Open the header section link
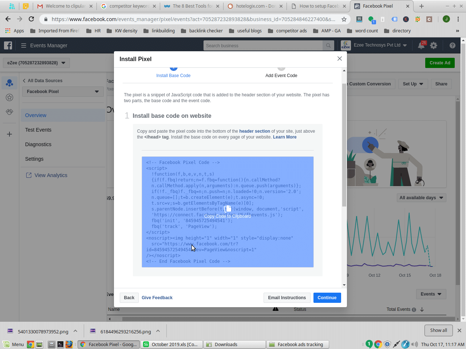Screen dimensions: 466x349 coord(254,131)
